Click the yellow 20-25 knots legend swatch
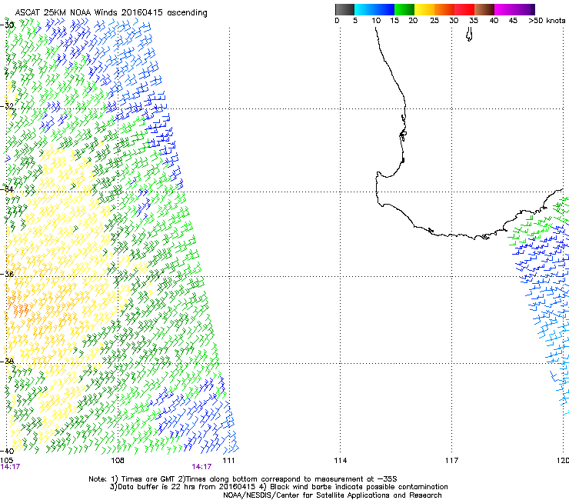The image size is (569, 500). pos(424,9)
